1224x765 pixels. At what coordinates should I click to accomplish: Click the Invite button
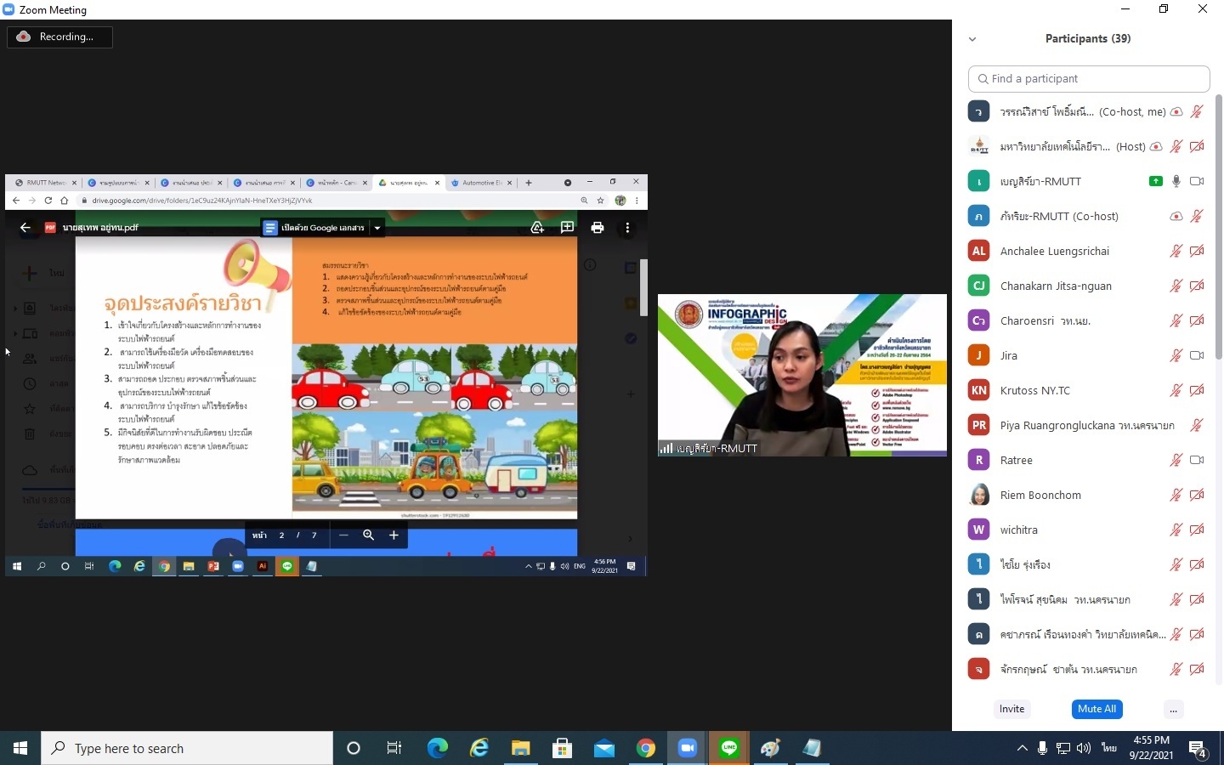pyautogui.click(x=1011, y=709)
